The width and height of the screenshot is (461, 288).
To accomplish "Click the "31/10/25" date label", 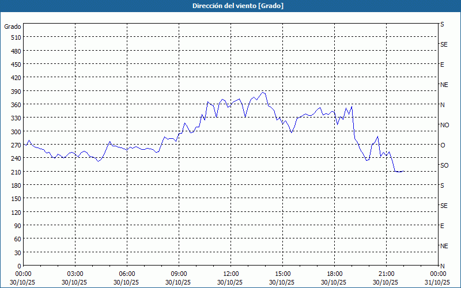I will (x=437, y=282).
